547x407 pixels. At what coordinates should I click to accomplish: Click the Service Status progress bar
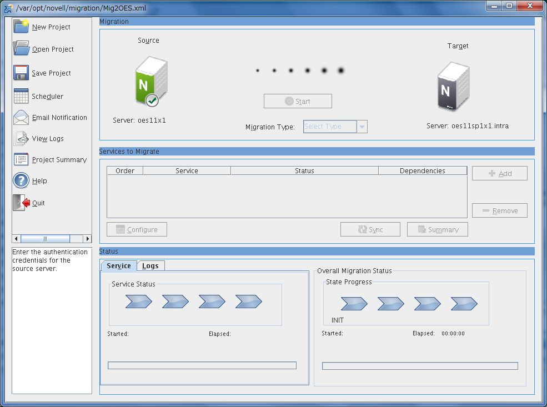pos(202,365)
